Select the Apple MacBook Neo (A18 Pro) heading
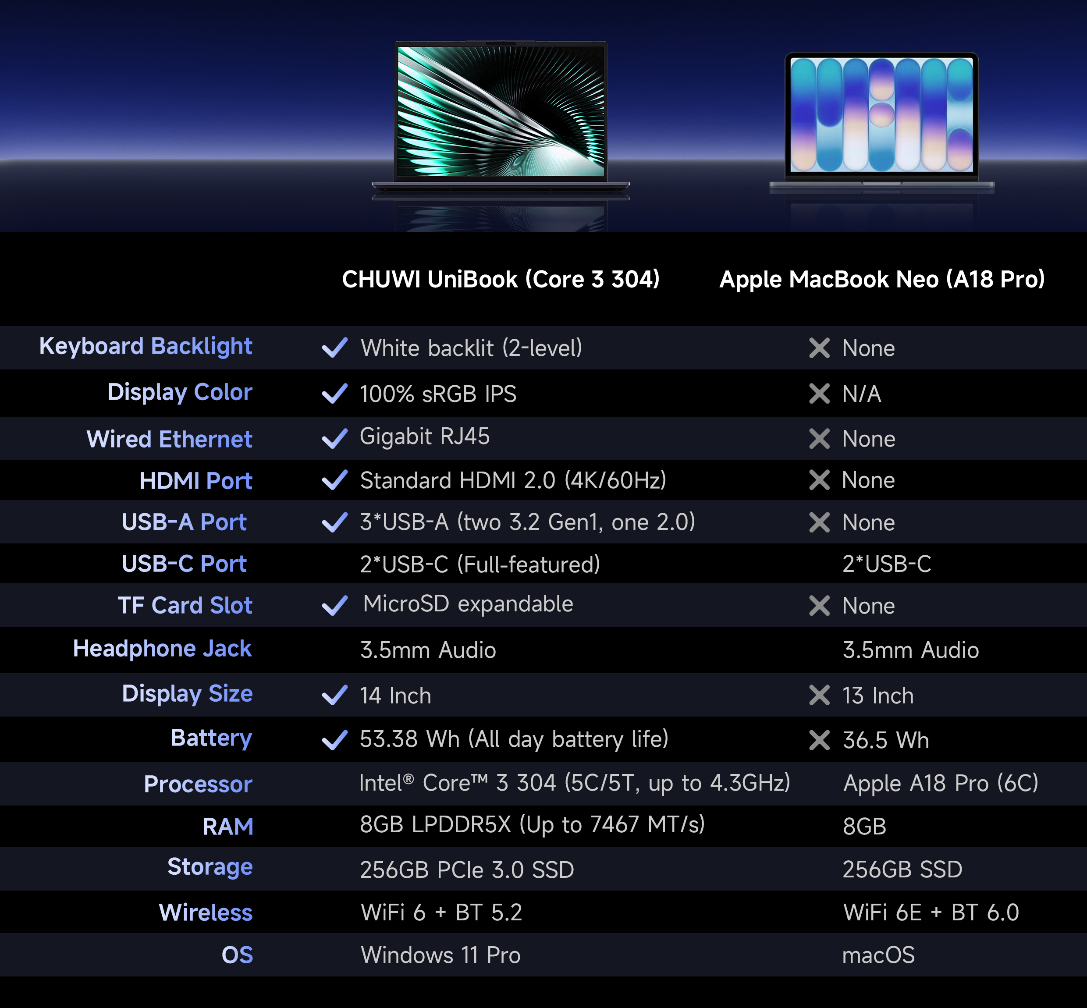Screen dimensions: 1087x1008 [x=882, y=279]
